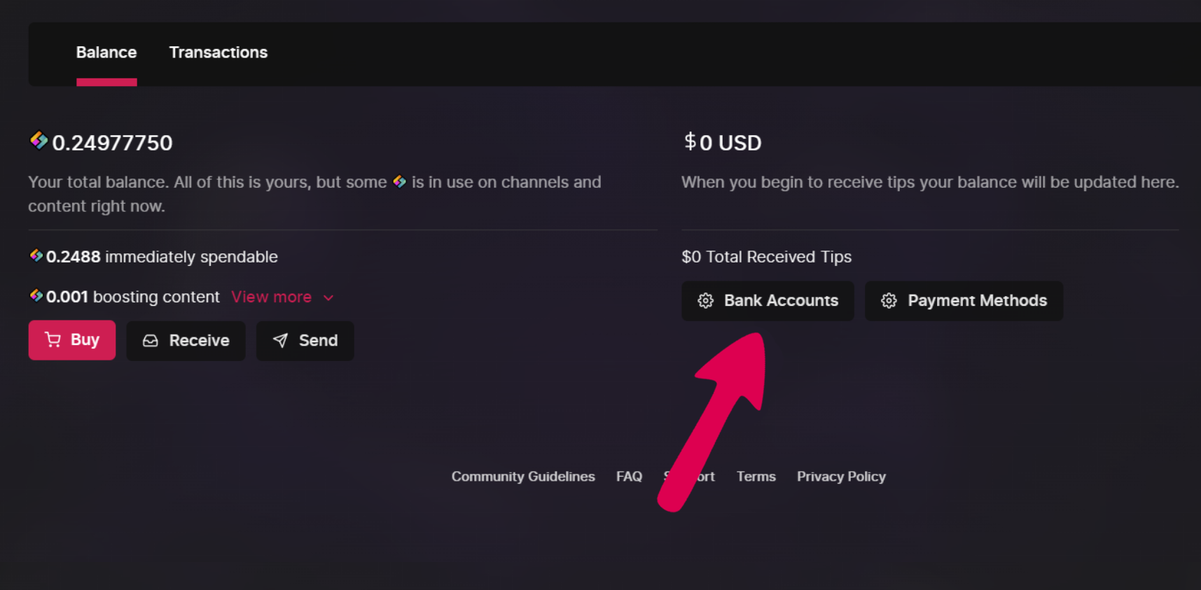Click the LBC coin icon beside 0.24977750

pyautogui.click(x=39, y=141)
